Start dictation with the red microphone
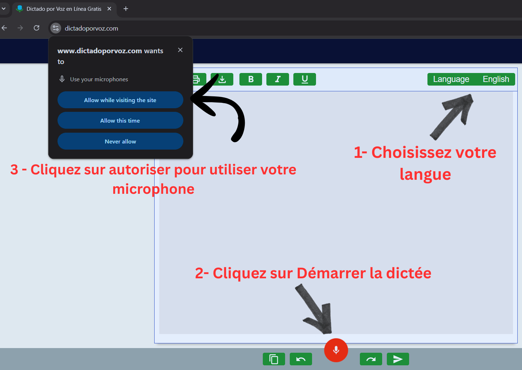Image resolution: width=522 pixels, height=370 pixels. [336, 350]
